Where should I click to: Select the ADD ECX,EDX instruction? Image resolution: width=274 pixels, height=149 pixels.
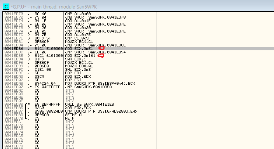pos(78,76)
